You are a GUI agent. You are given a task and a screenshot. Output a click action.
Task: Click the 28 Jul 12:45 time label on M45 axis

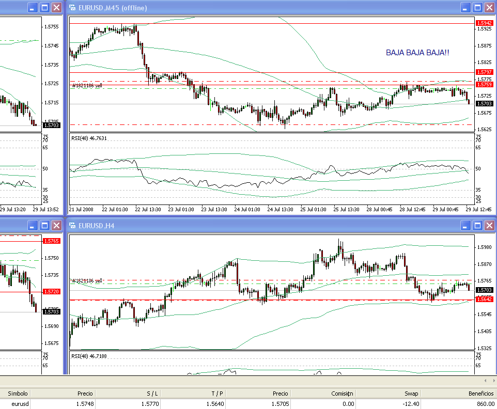click(412, 210)
